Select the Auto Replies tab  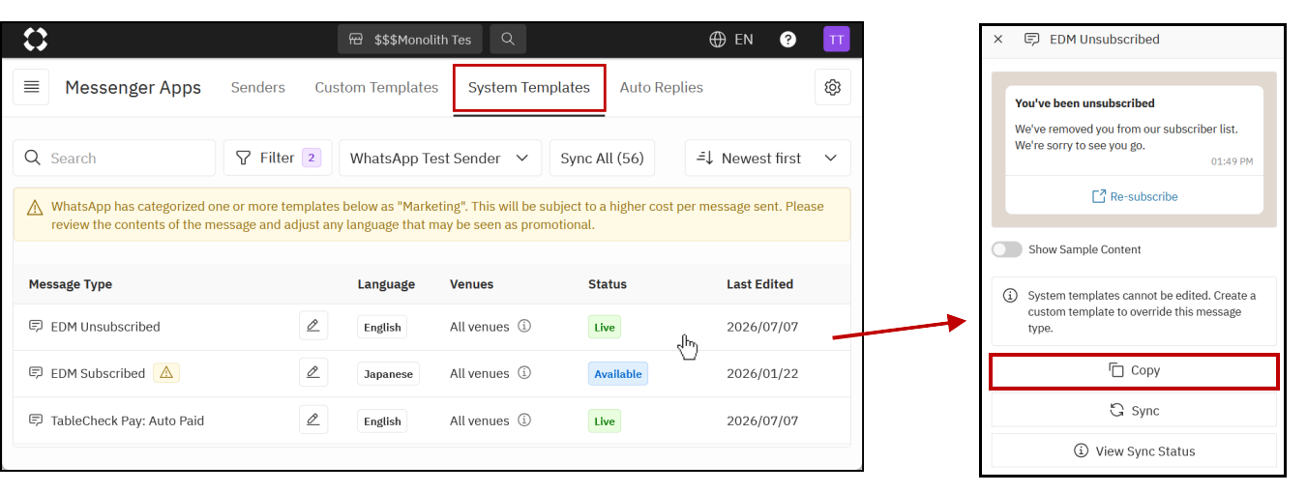click(x=662, y=87)
